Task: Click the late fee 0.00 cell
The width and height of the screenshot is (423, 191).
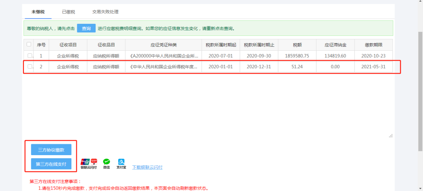Action: tap(336, 67)
